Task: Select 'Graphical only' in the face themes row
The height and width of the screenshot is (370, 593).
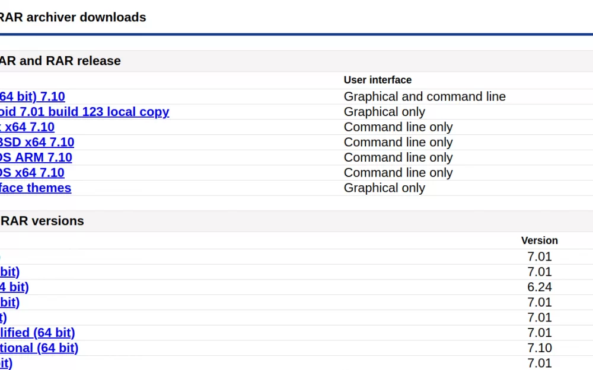Action: point(384,188)
